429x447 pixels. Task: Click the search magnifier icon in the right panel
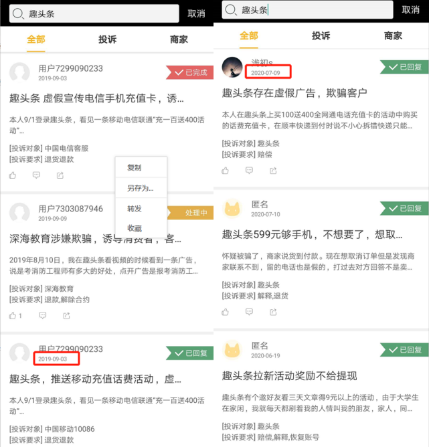click(231, 10)
